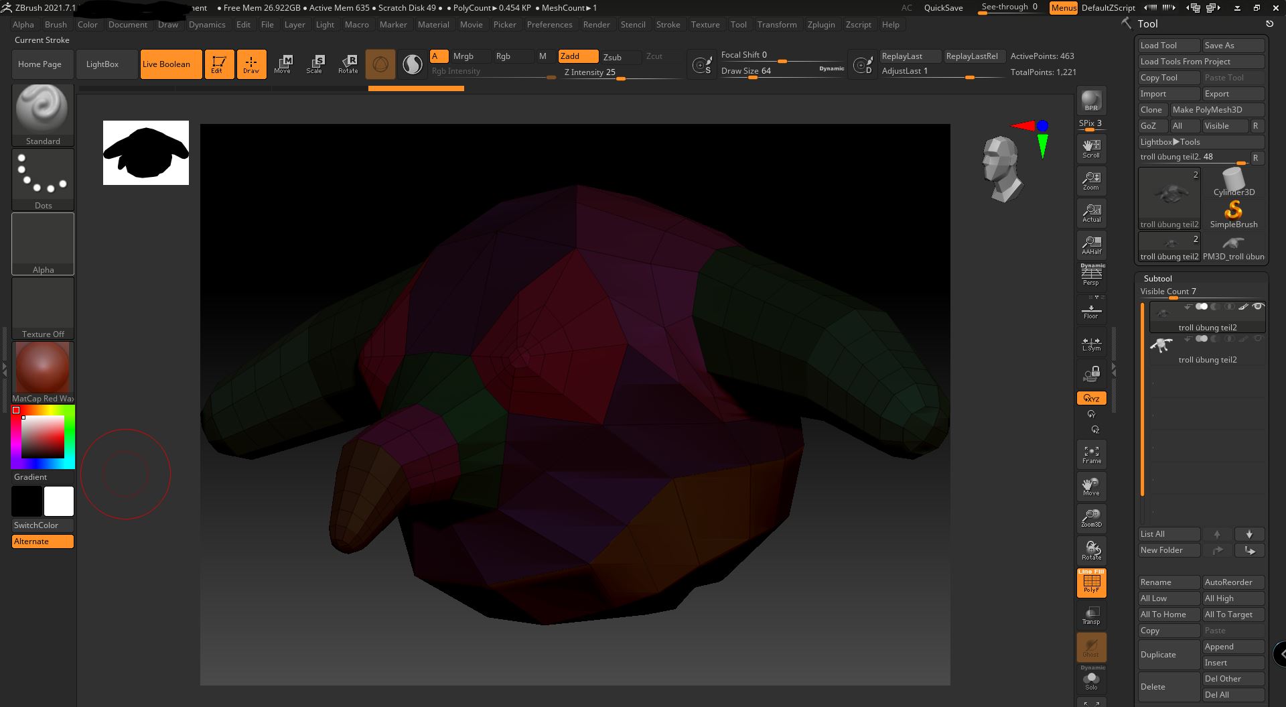Select the Scale gizmo tool
Image resolution: width=1286 pixels, height=707 pixels.
(x=314, y=64)
